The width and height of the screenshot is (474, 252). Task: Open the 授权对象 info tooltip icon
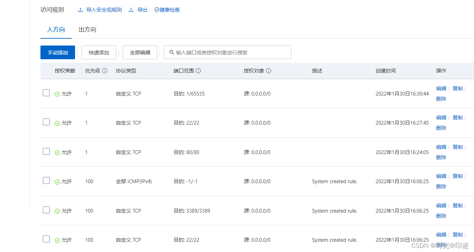(x=269, y=71)
